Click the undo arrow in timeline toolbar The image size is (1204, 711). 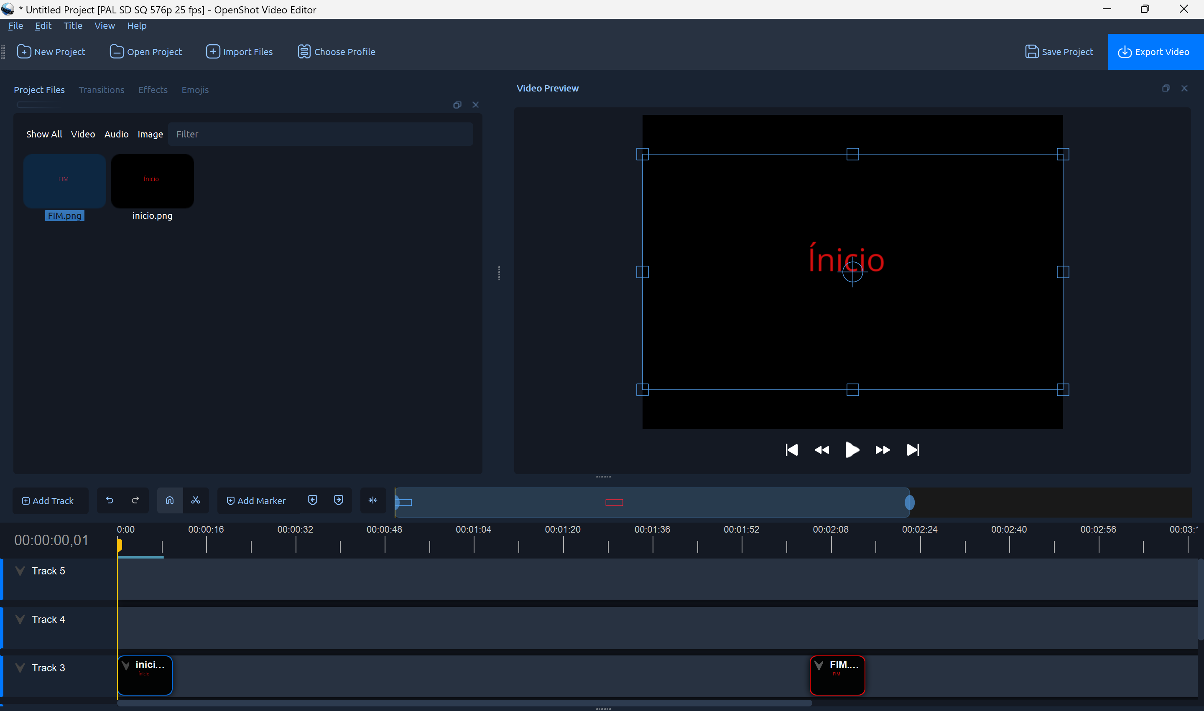click(x=110, y=500)
